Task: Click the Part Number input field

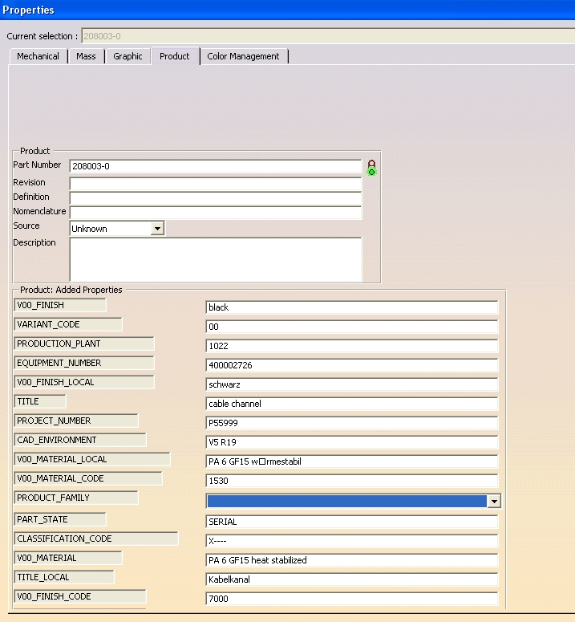Action: click(216, 166)
